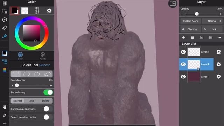This screenshot has width=224, height=126.
Task: Open the layer list view icon
Action: click(210, 37)
